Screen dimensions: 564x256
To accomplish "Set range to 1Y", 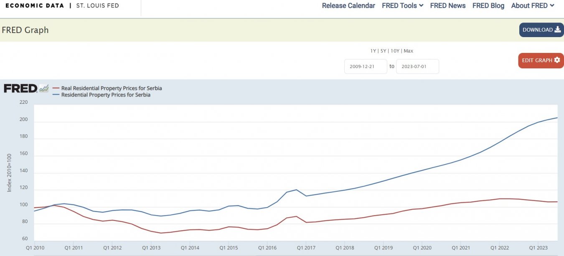I will tap(373, 51).
